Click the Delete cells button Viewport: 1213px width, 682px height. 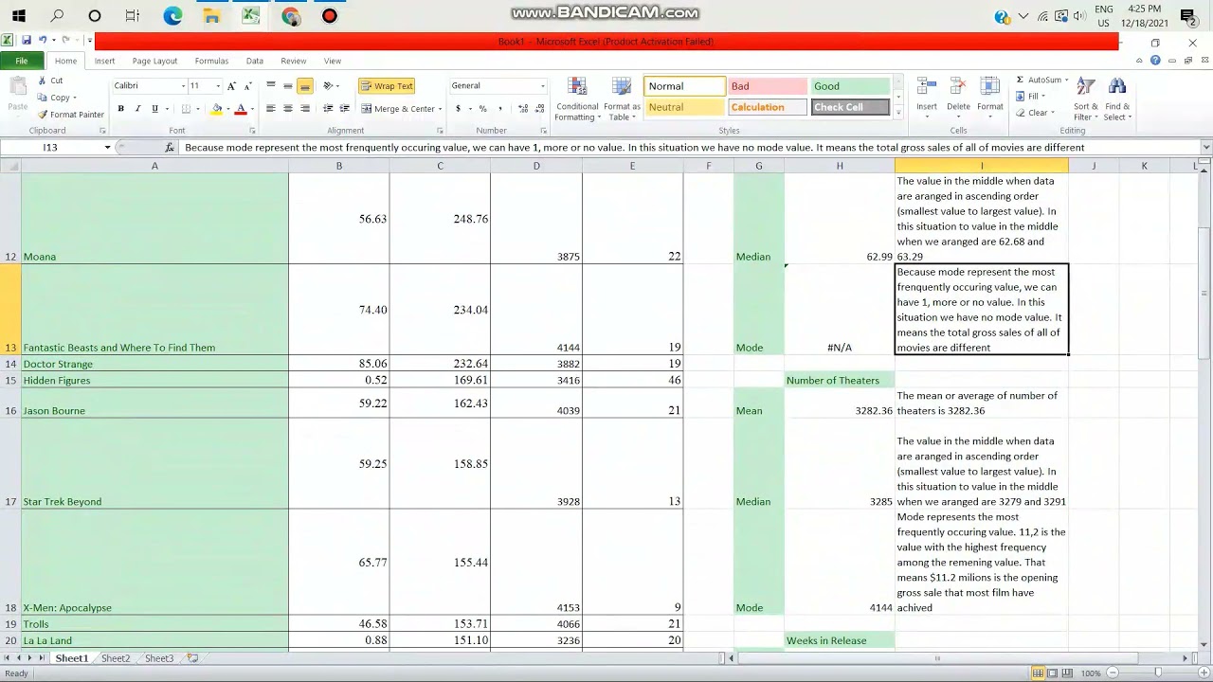point(958,98)
